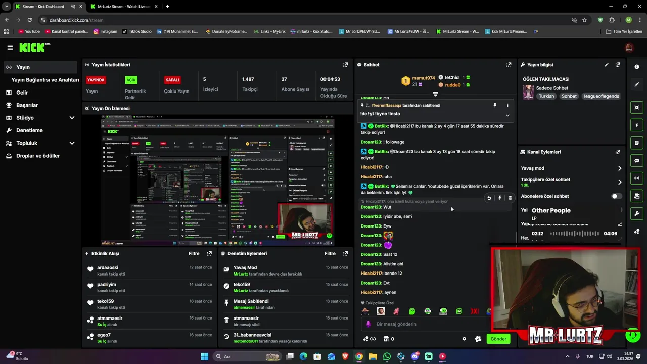This screenshot has width=647, height=364.
Task: Open File Explorer from the taskbar
Action: click(x=373, y=356)
